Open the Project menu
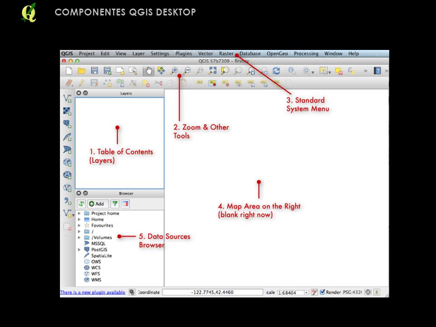Image resolution: width=436 pixels, height=327 pixels. click(86, 54)
